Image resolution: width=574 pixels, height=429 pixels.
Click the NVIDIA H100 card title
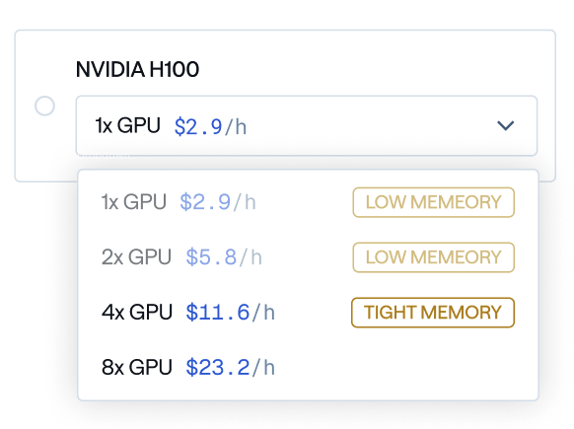[137, 69]
